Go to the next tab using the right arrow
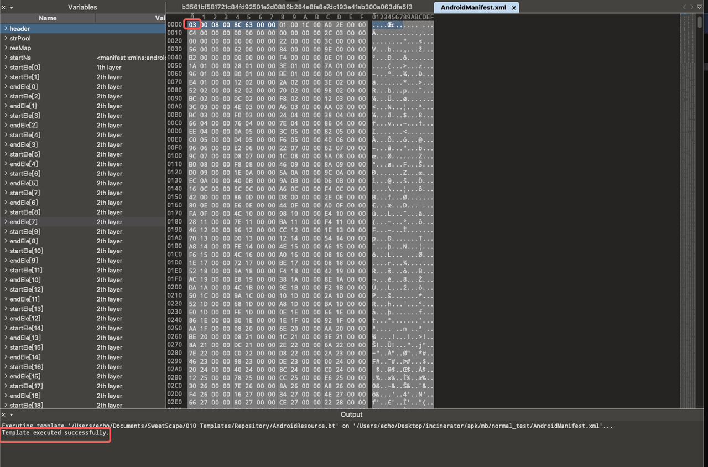Image resolution: width=708 pixels, height=467 pixels. (x=691, y=7)
